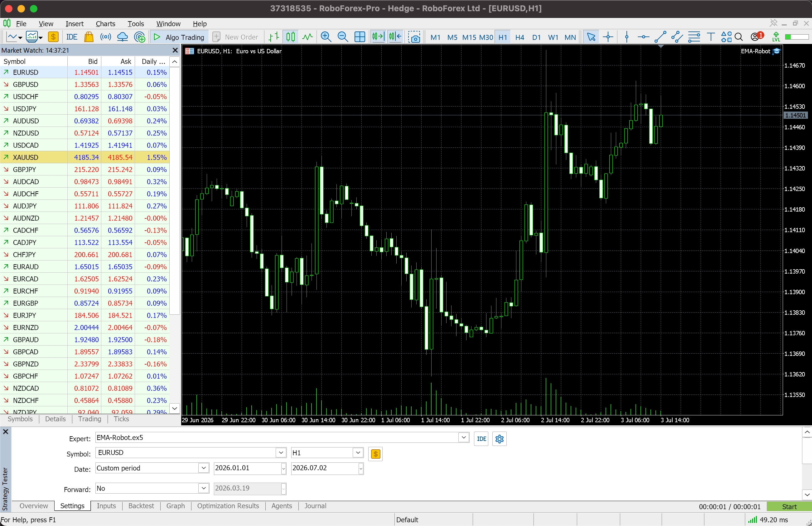The height and width of the screenshot is (526, 812).
Task: Switch timeframe to M1
Action: 435,37
